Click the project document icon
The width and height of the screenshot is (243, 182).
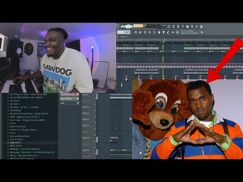[159, 32]
